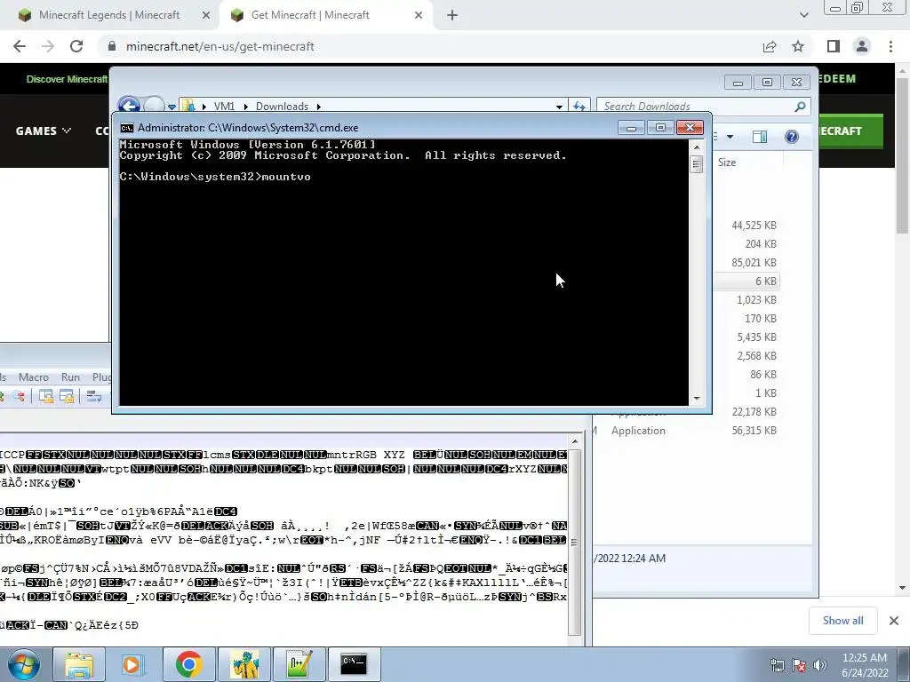
Task: Dismiss Chrome's downloads bar with X
Action: (894, 621)
